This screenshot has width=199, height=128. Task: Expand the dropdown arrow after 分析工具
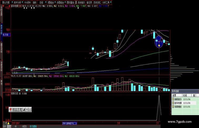click(x=111, y=2)
